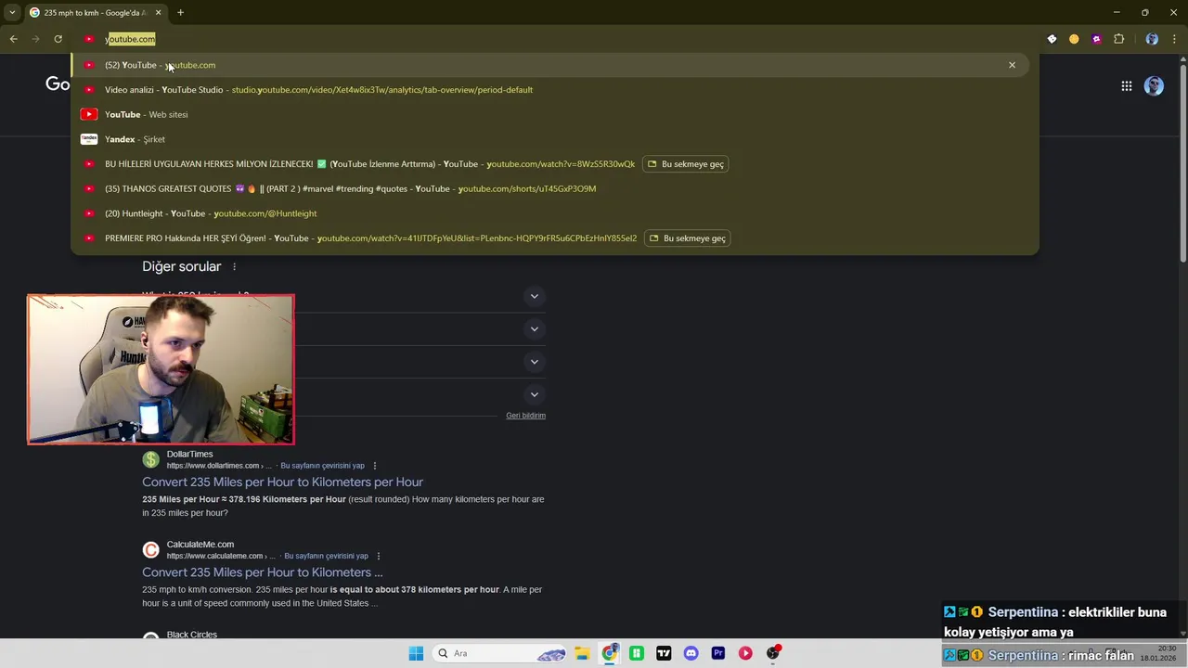Expand the first Diğer sorular question

534,296
